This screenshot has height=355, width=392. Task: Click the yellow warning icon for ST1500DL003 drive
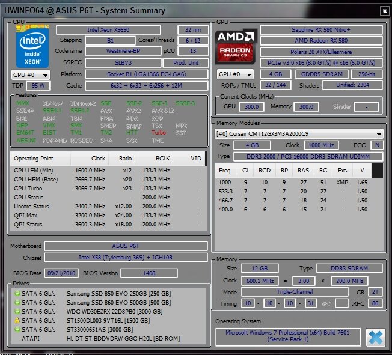pyautogui.click(x=17, y=320)
